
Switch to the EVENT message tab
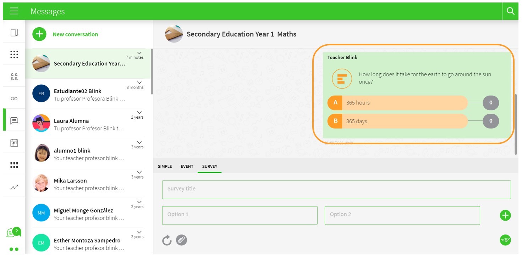point(187,166)
